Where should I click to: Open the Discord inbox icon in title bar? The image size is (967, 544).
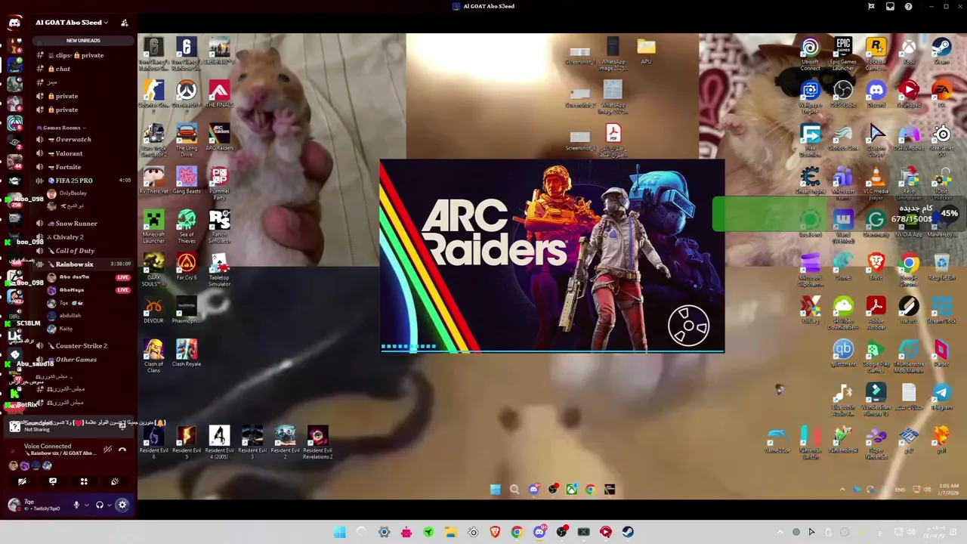click(x=890, y=6)
